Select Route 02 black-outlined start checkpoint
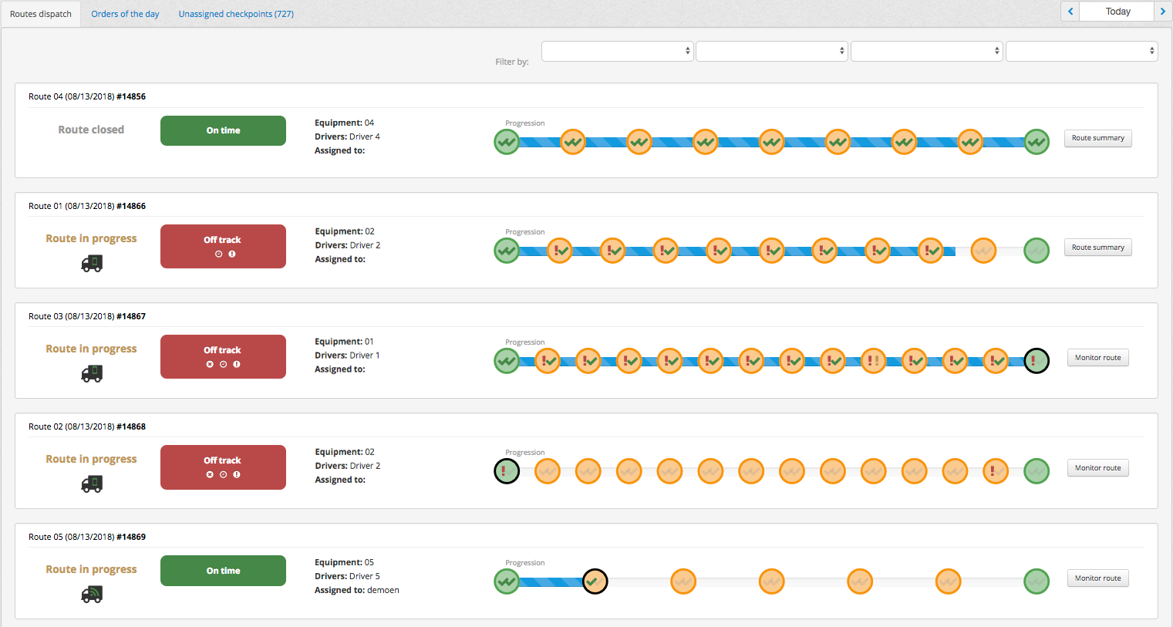 (507, 471)
